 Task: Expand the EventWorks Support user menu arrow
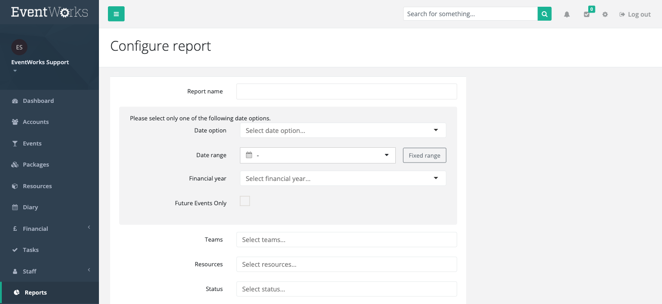pos(15,71)
